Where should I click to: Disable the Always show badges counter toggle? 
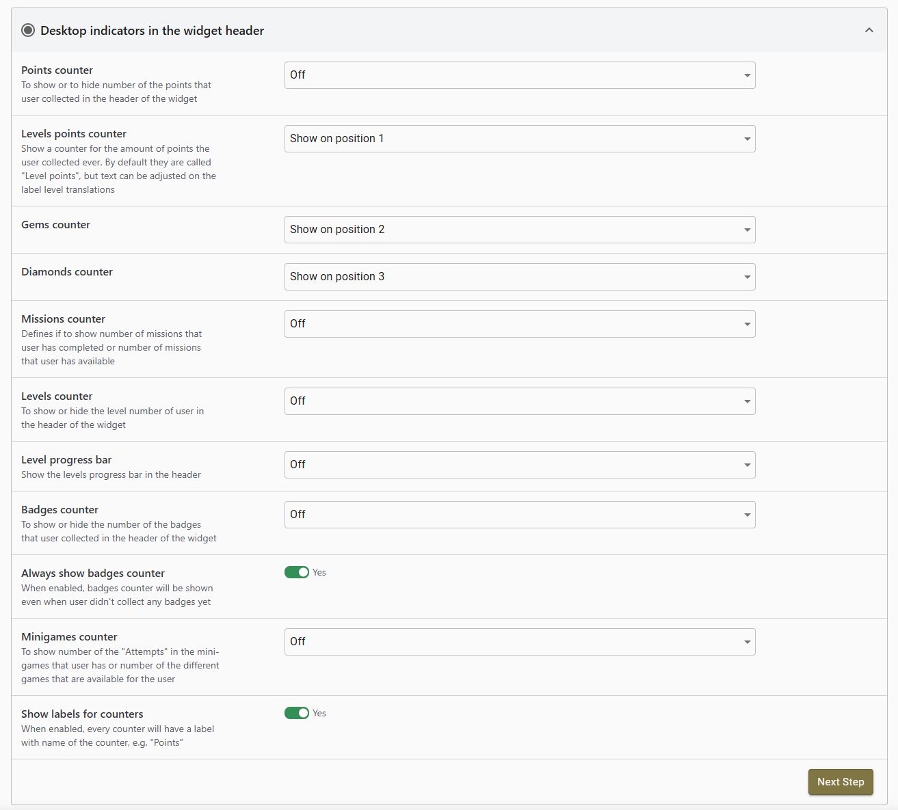click(x=297, y=572)
